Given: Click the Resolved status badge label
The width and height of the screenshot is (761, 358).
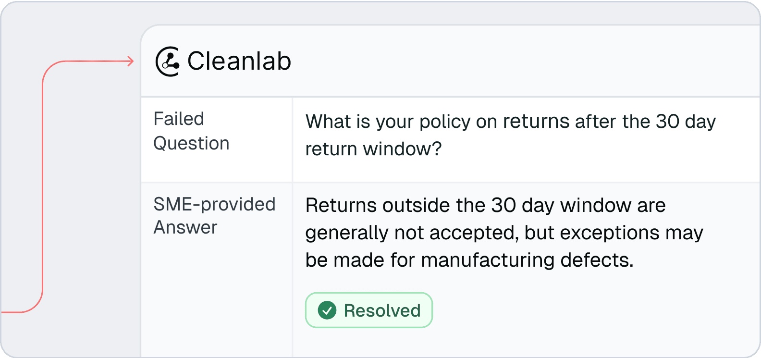Looking at the screenshot, I should point(382,310).
